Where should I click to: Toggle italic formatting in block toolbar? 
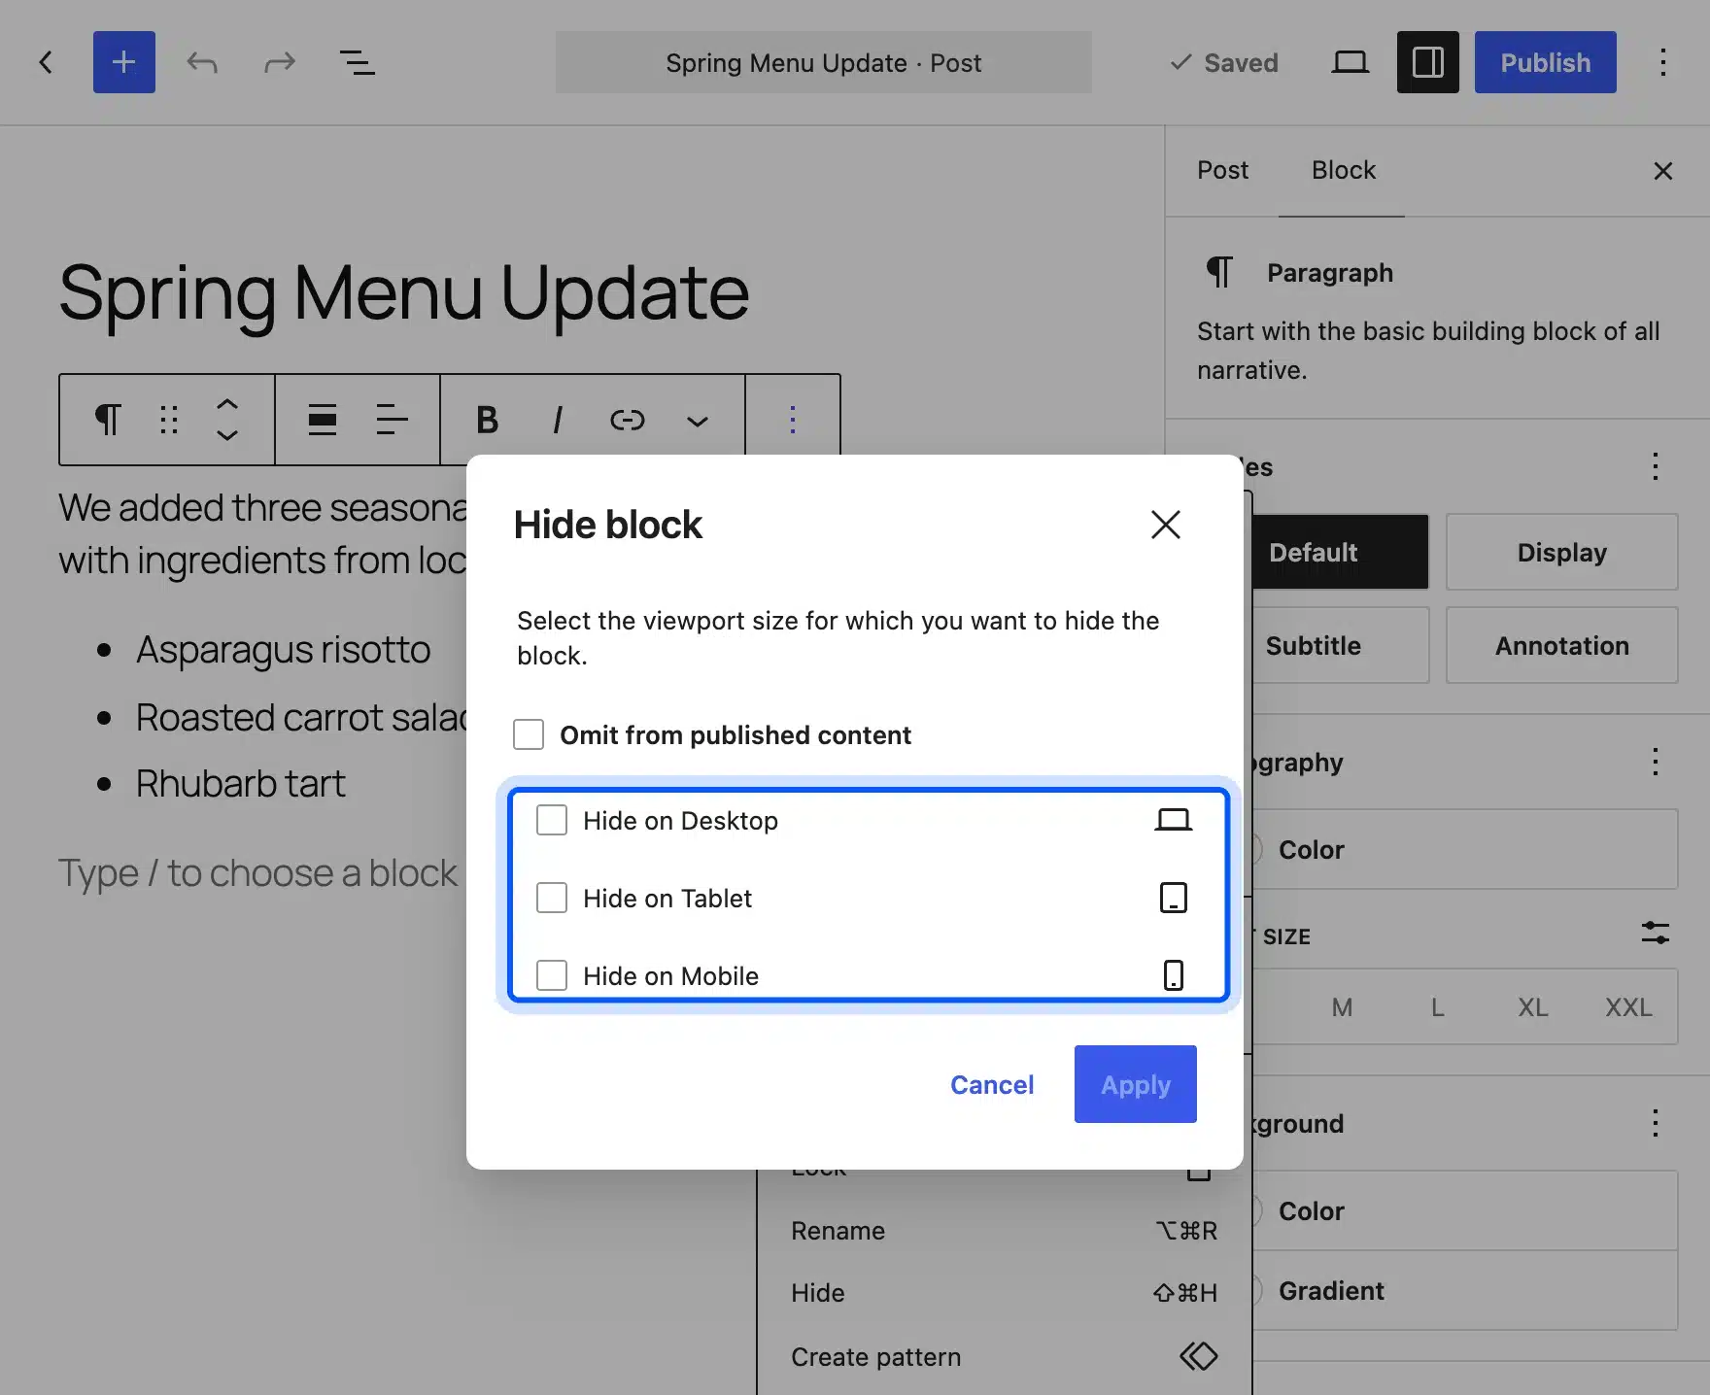point(558,420)
